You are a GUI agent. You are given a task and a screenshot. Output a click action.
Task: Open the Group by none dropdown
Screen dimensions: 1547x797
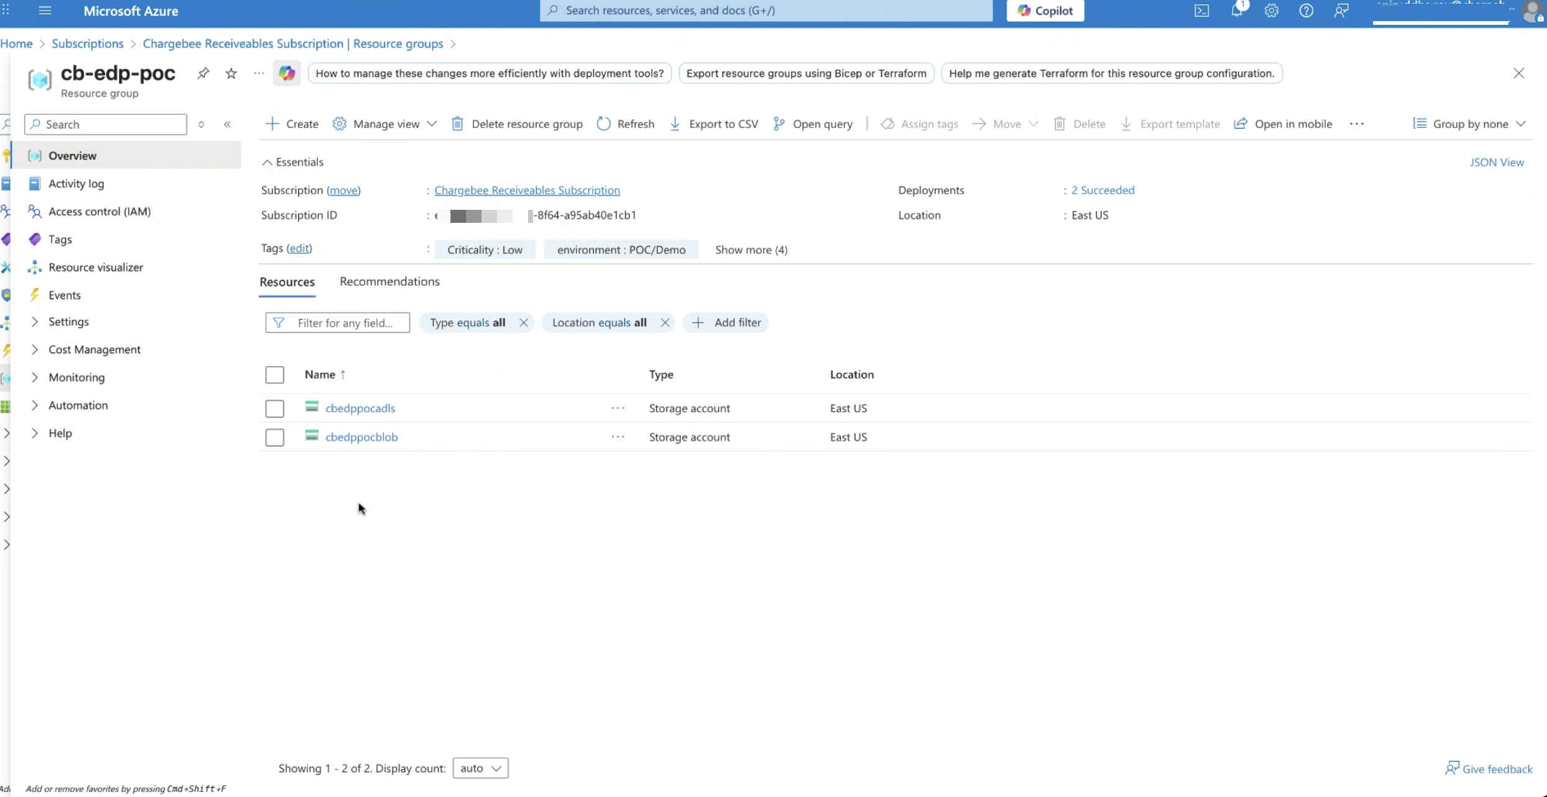point(1469,124)
